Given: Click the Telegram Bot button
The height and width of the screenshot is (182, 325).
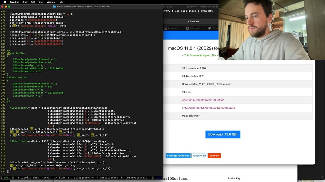Looking at the screenshot, I should [x=199, y=156].
